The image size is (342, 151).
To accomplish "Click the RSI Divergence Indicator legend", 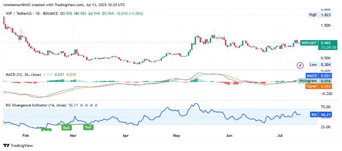I will pos(36,105).
